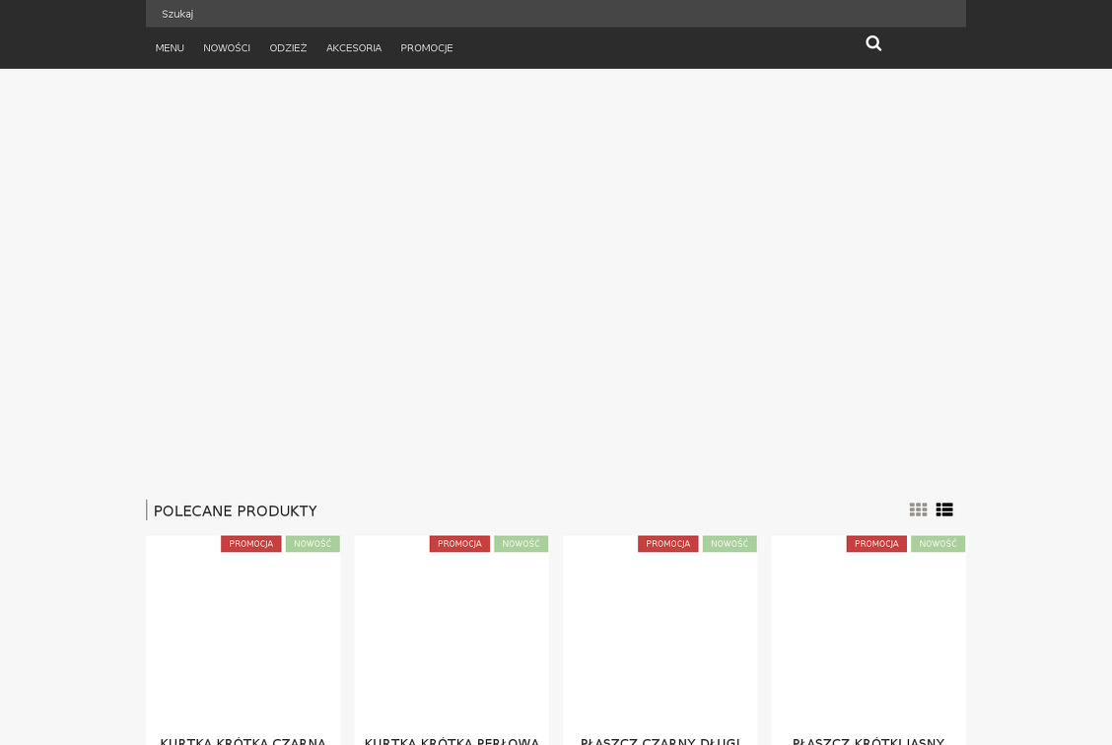Open Płaszcz Krótki Jasny product title
Image resolution: width=1112 pixels, height=745 pixels.
869,741
